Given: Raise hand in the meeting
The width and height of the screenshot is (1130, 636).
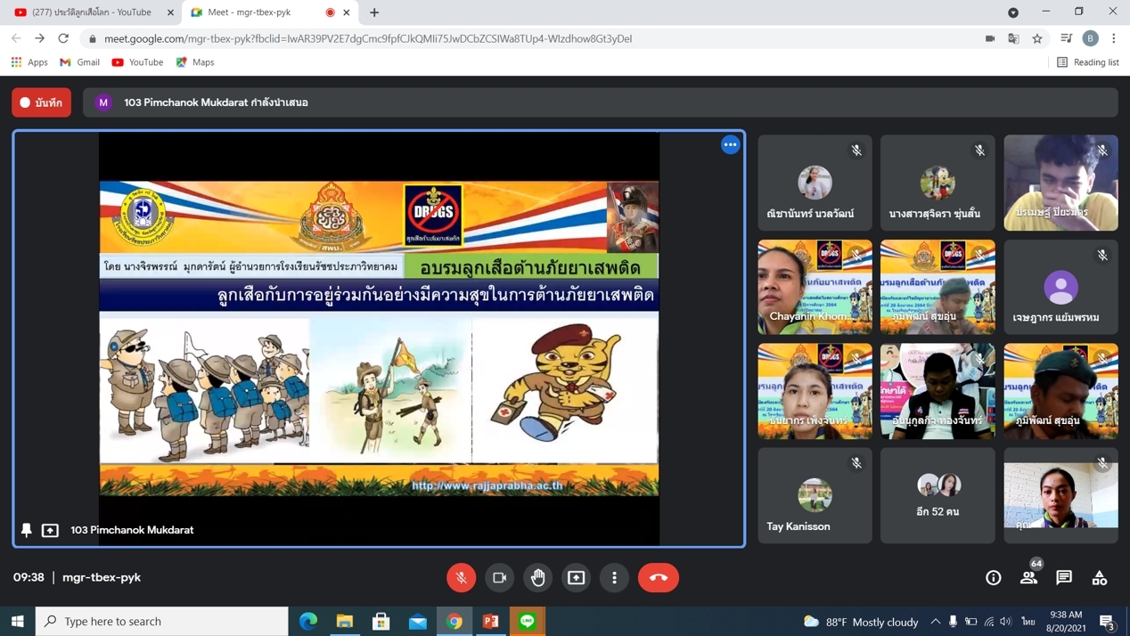Looking at the screenshot, I should click(x=538, y=577).
